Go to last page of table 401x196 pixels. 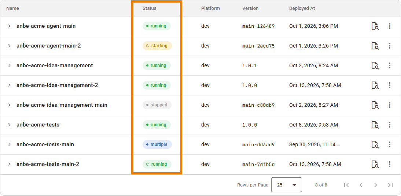coord(390,185)
